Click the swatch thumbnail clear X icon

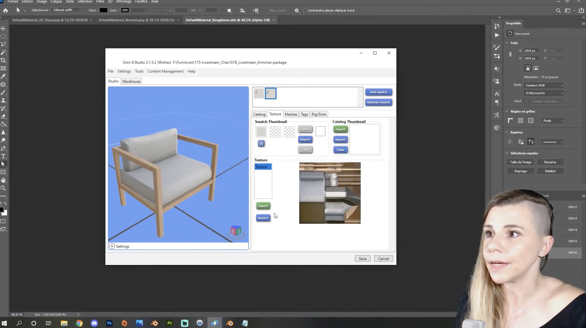point(261,143)
